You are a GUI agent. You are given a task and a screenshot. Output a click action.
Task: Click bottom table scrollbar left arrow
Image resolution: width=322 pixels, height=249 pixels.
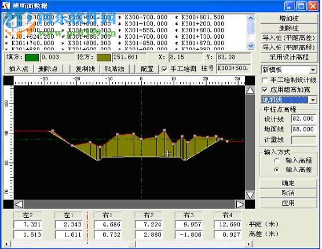6,244
